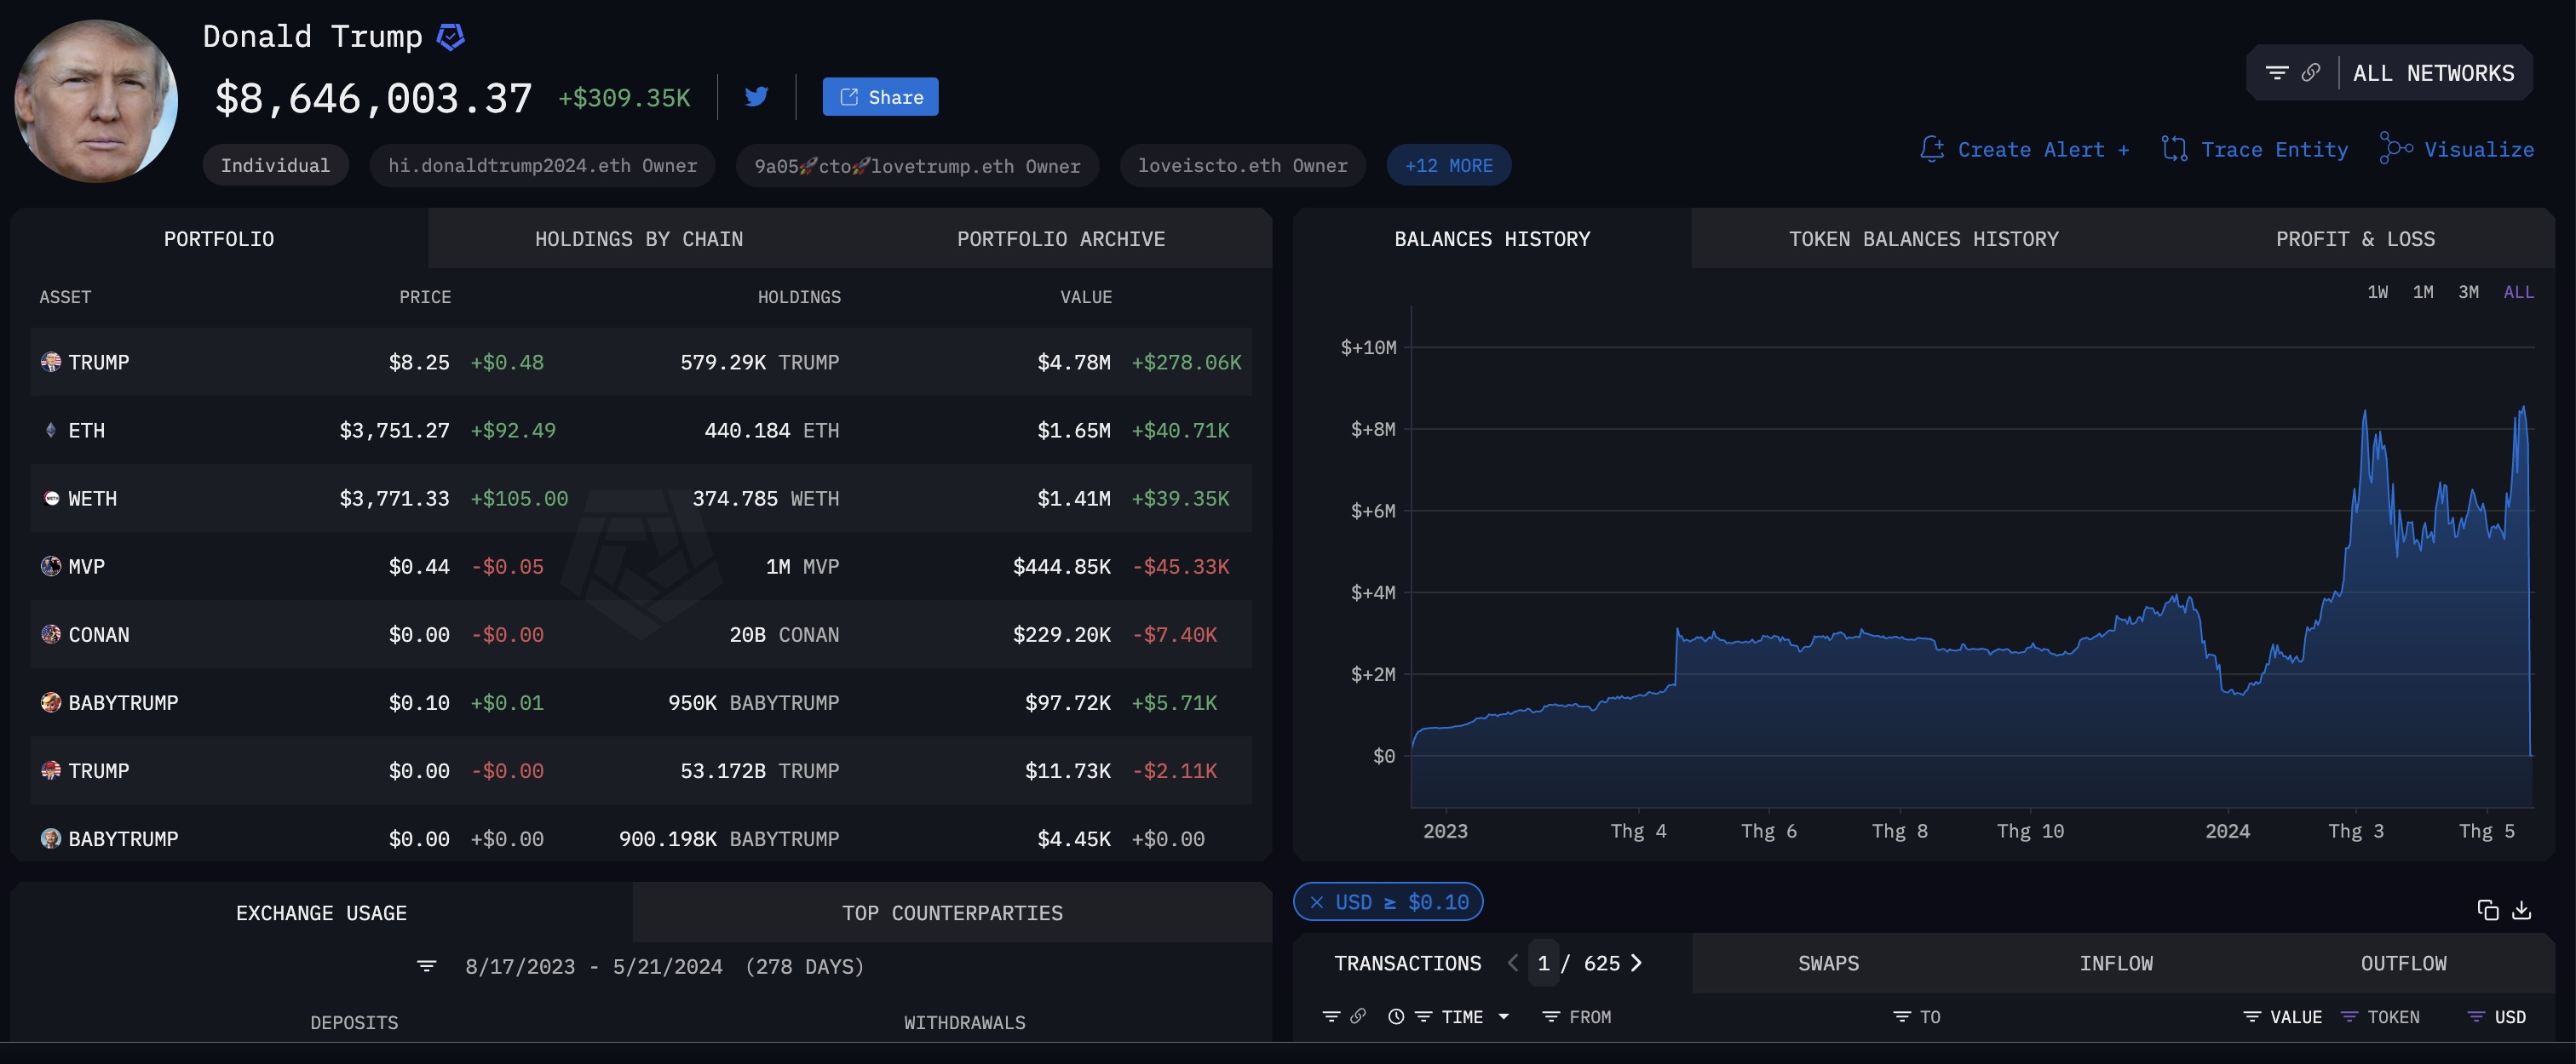The width and height of the screenshot is (2576, 1064).
Task: Click the chain-link icon in the transactions header
Action: pyautogui.click(x=1358, y=1016)
